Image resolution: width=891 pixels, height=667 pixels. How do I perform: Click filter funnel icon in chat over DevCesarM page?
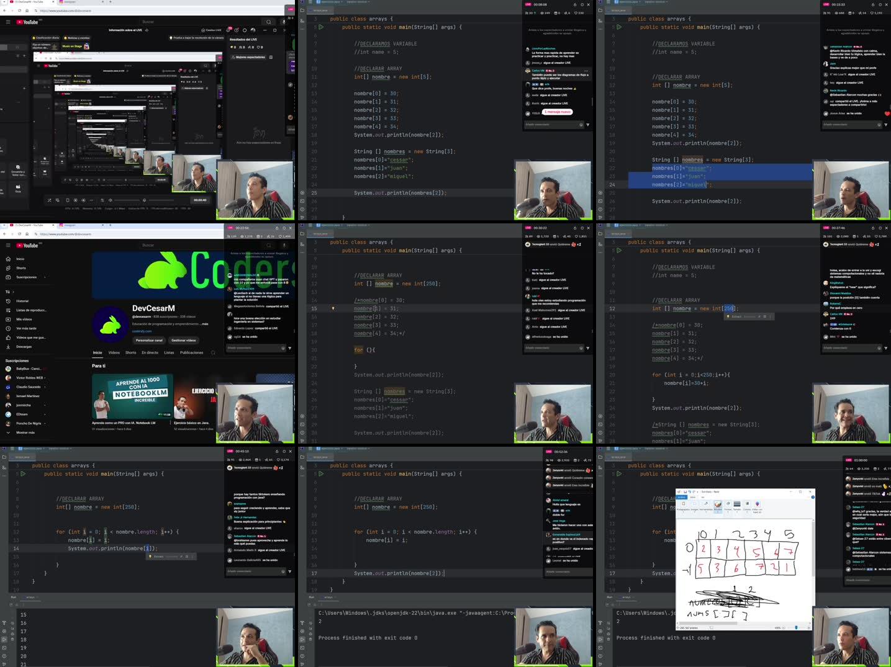coord(290,348)
